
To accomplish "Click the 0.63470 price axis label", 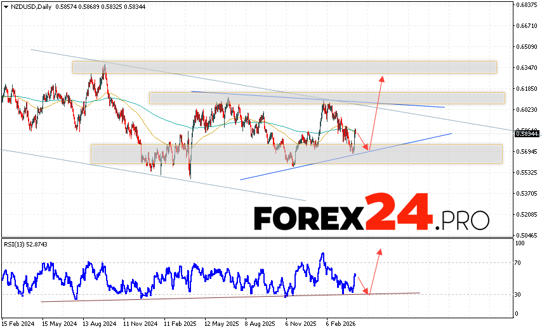I will [527, 67].
